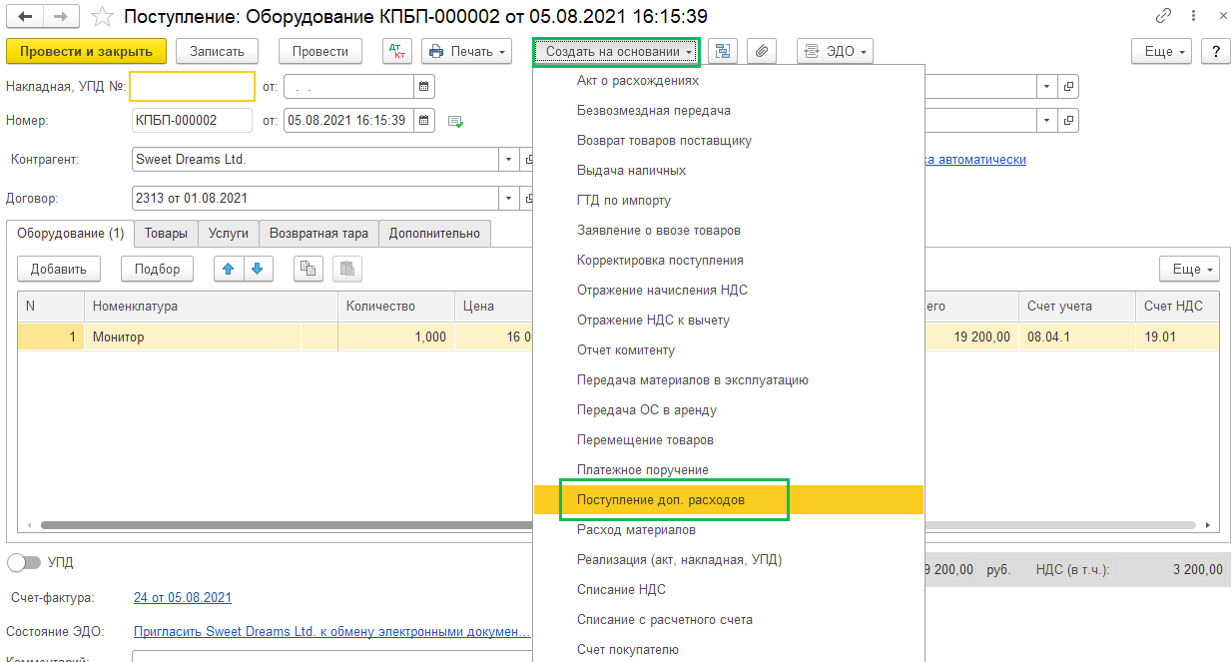This screenshot has width=1232, height=662.
Task: Open the ЭДО dropdown menu
Action: point(835,51)
